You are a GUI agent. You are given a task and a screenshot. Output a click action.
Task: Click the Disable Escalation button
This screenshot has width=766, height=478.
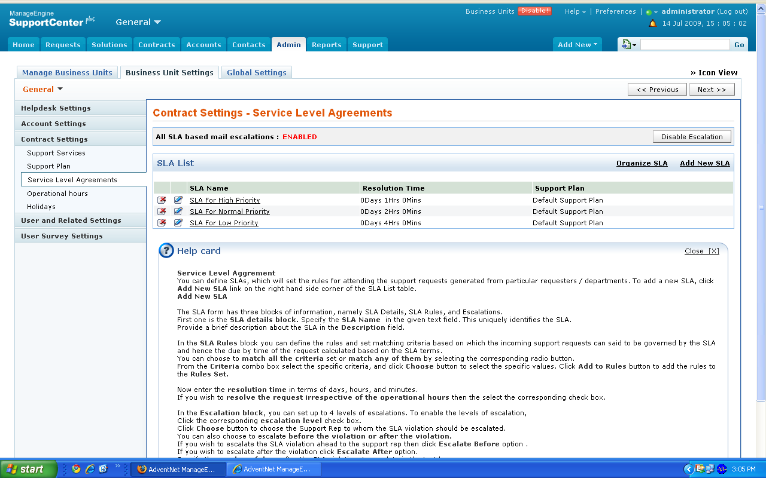pos(692,137)
